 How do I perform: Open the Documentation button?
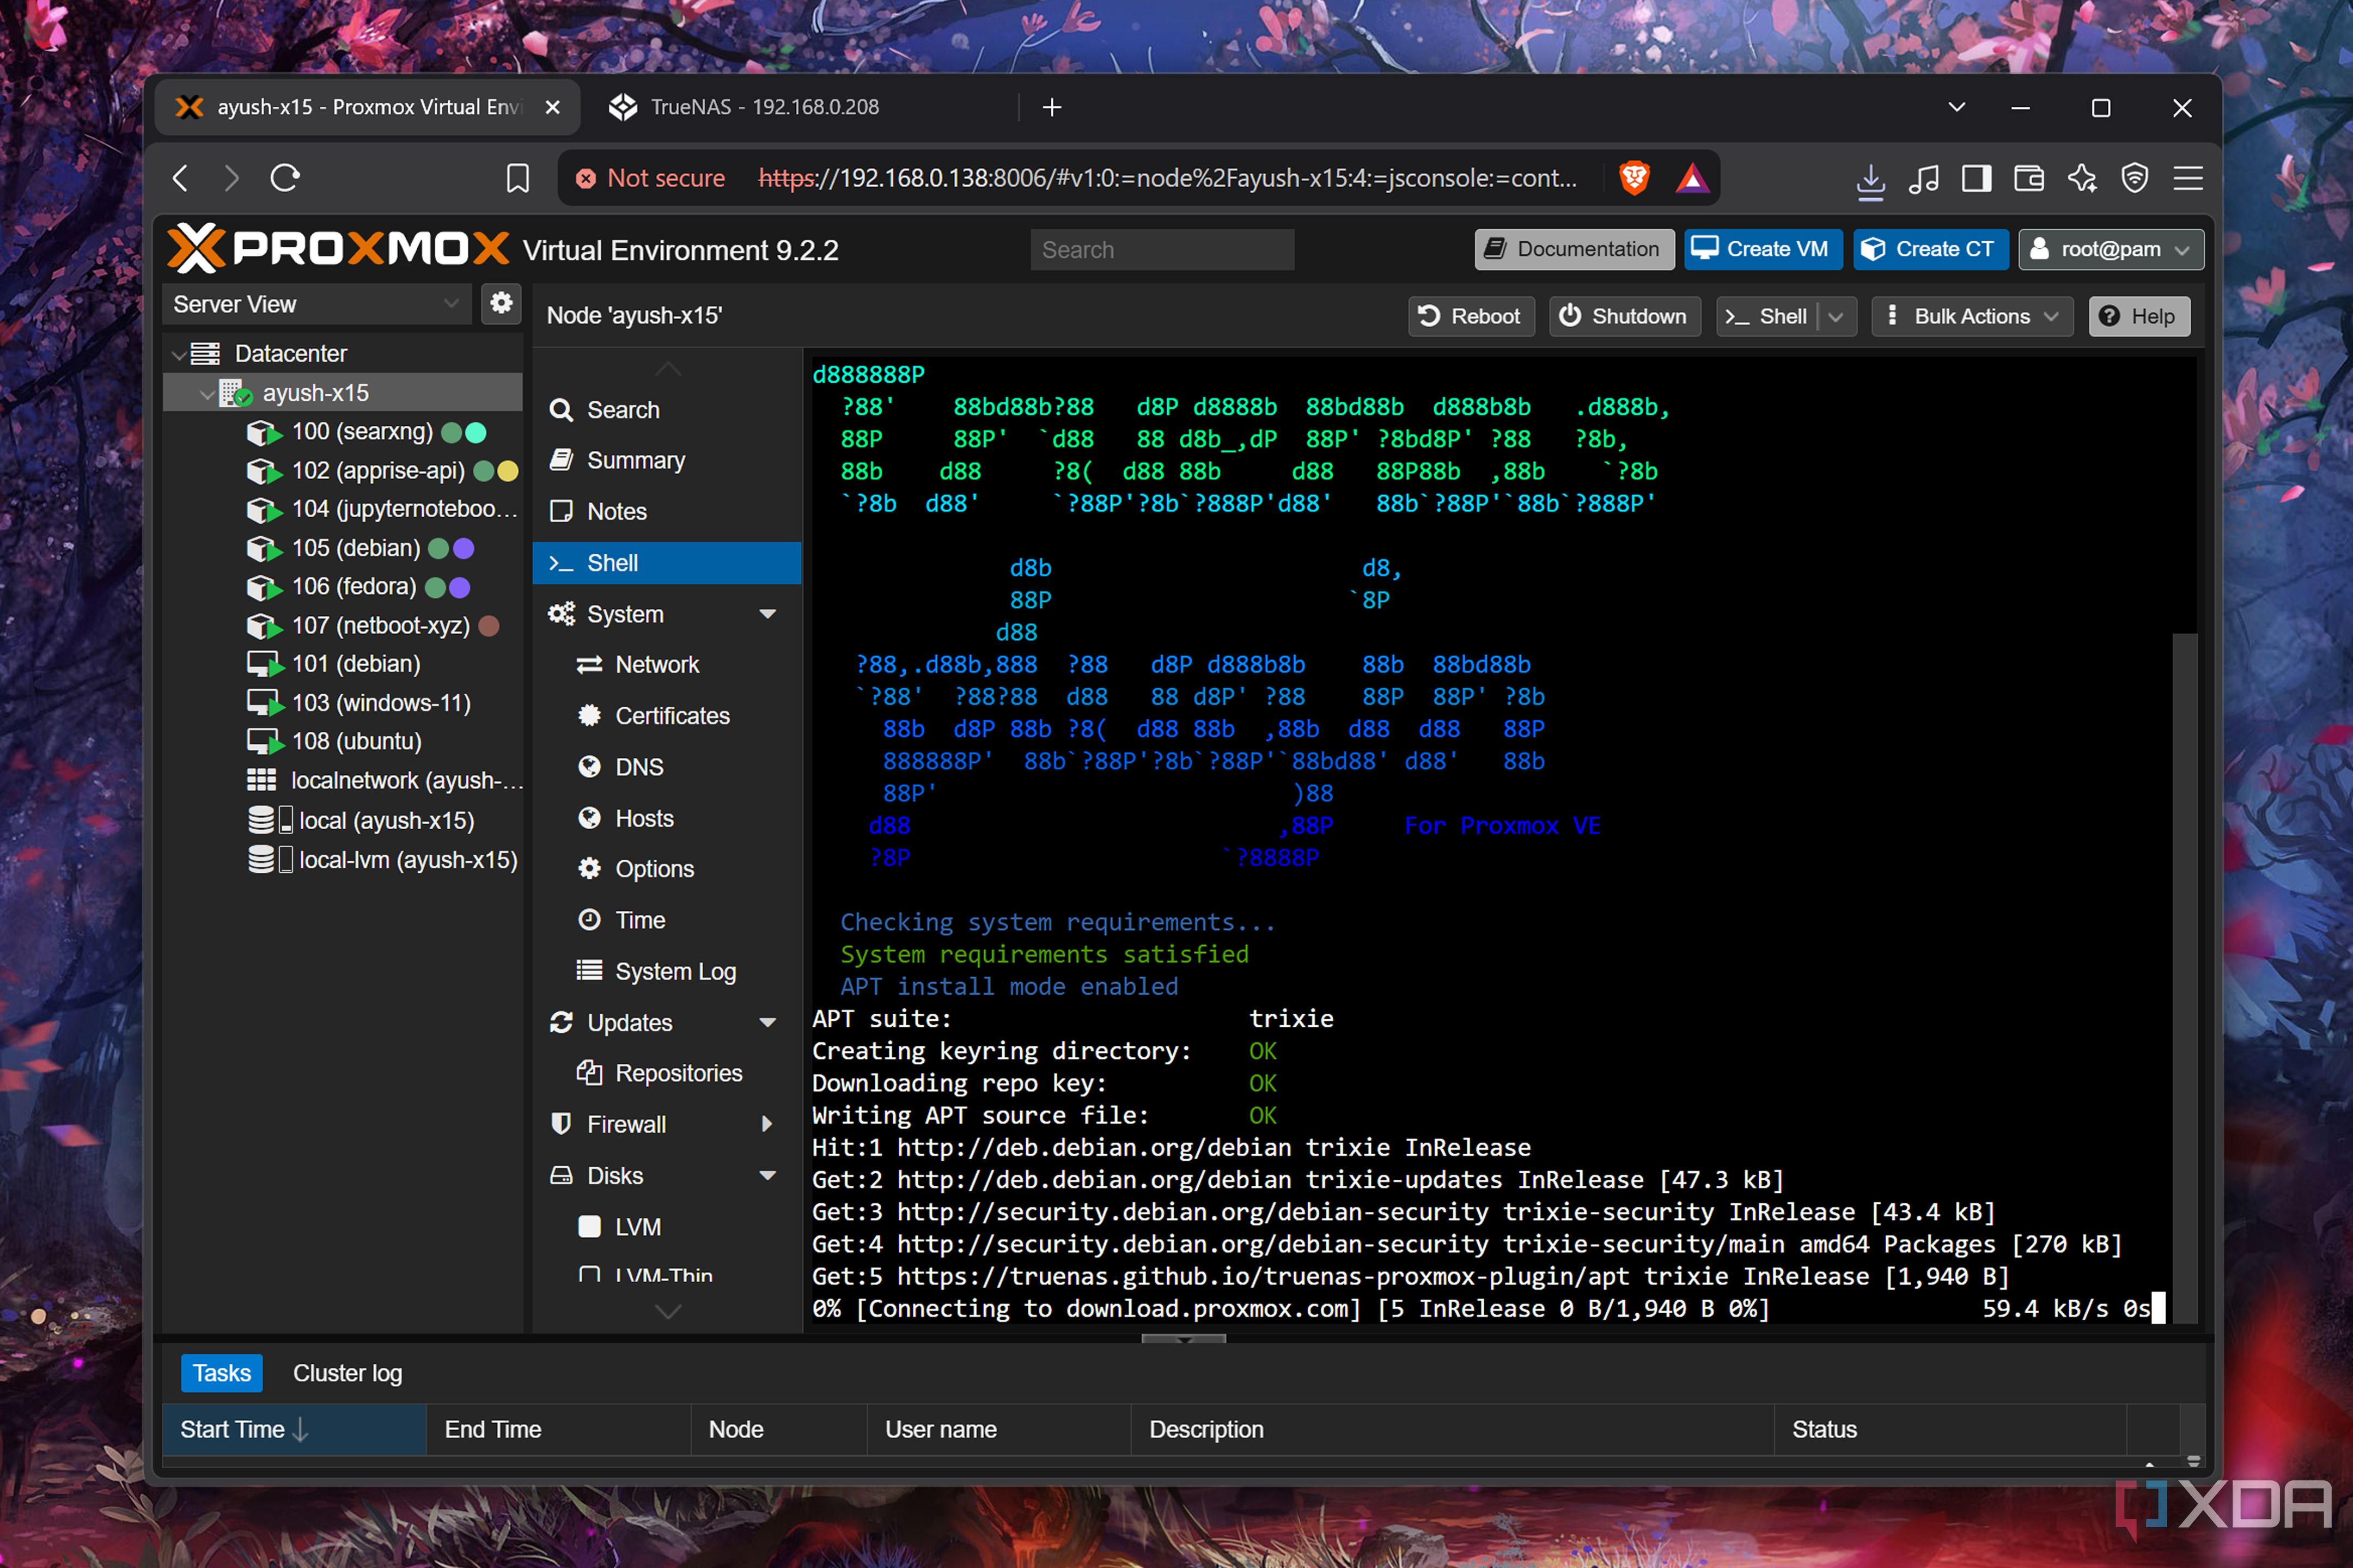tap(1574, 249)
